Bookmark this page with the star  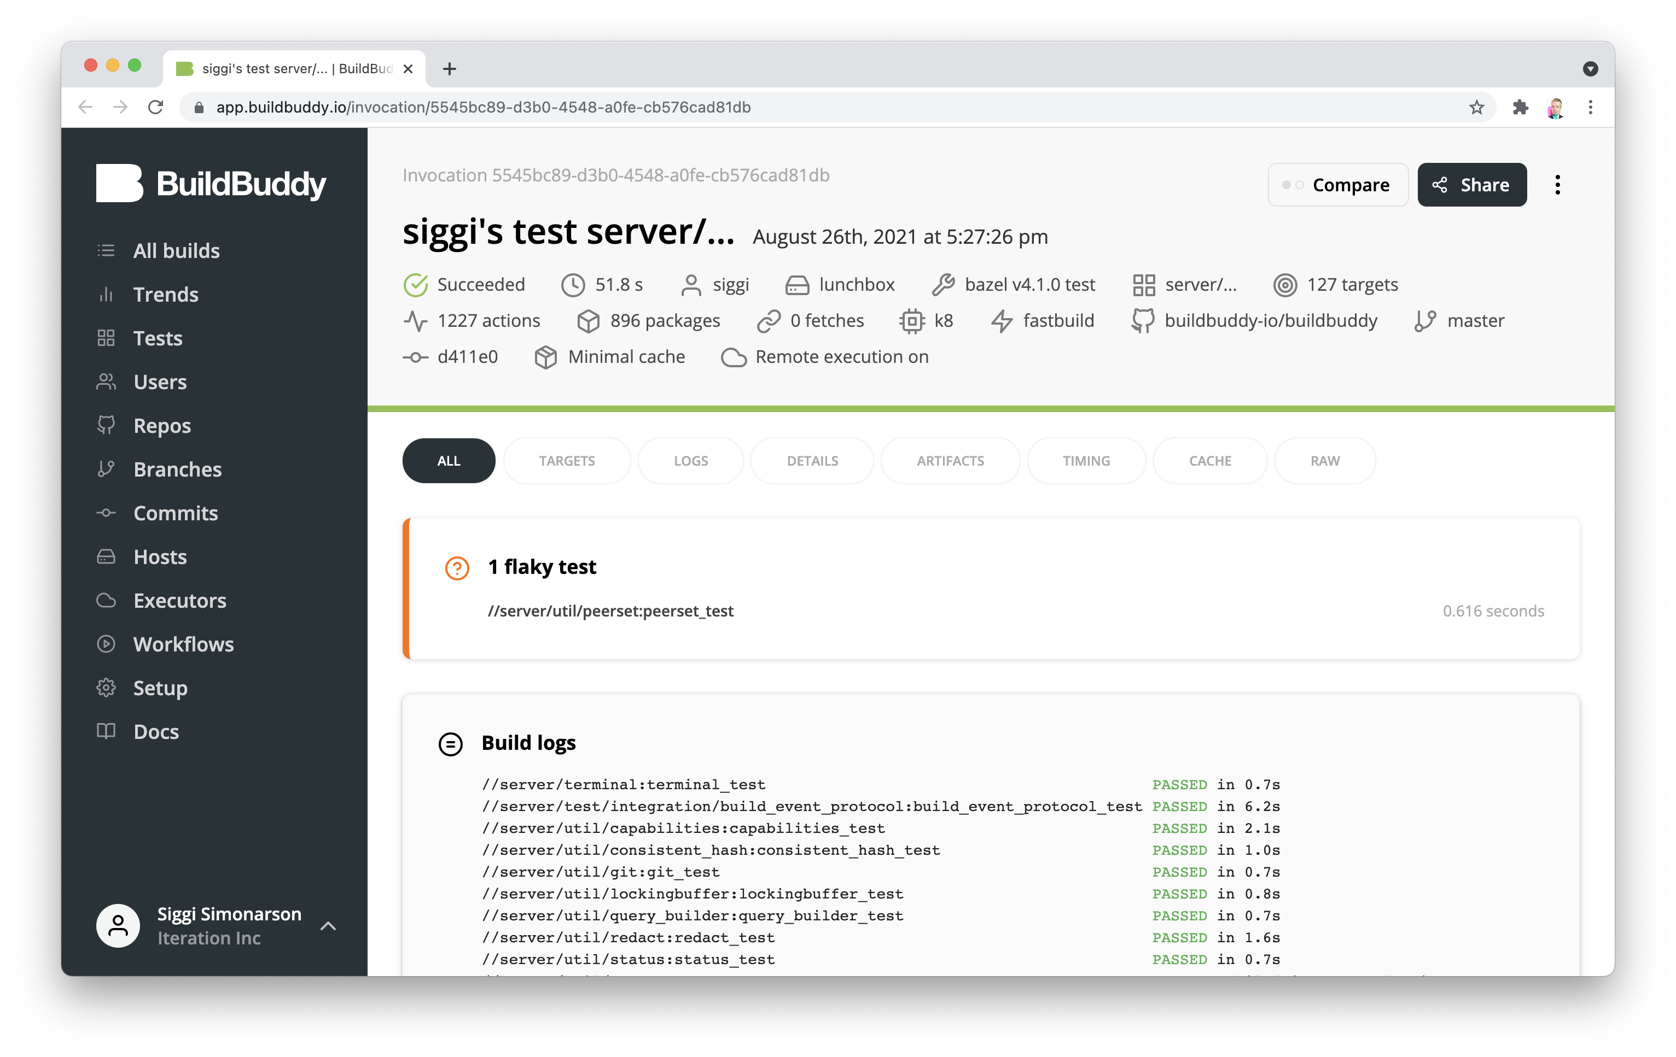1476,107
